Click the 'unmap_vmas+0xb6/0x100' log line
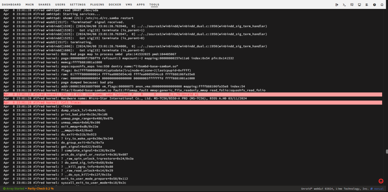The image size is (388, 192). tap(52, 123)
